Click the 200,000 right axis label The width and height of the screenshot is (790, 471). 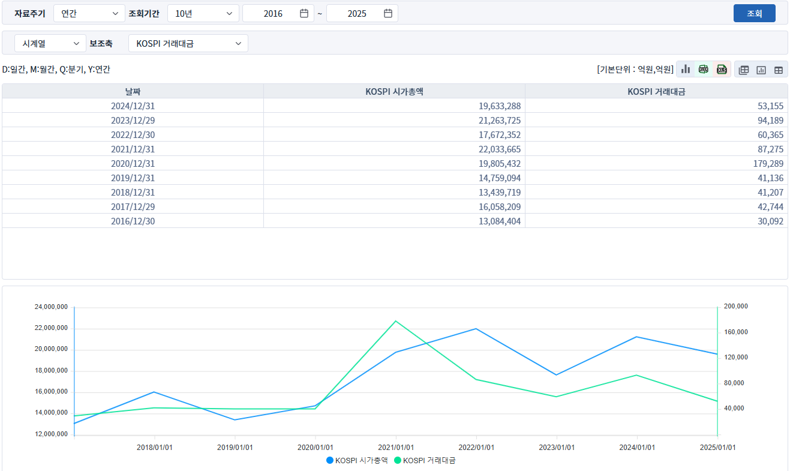(x=735, y=307)
